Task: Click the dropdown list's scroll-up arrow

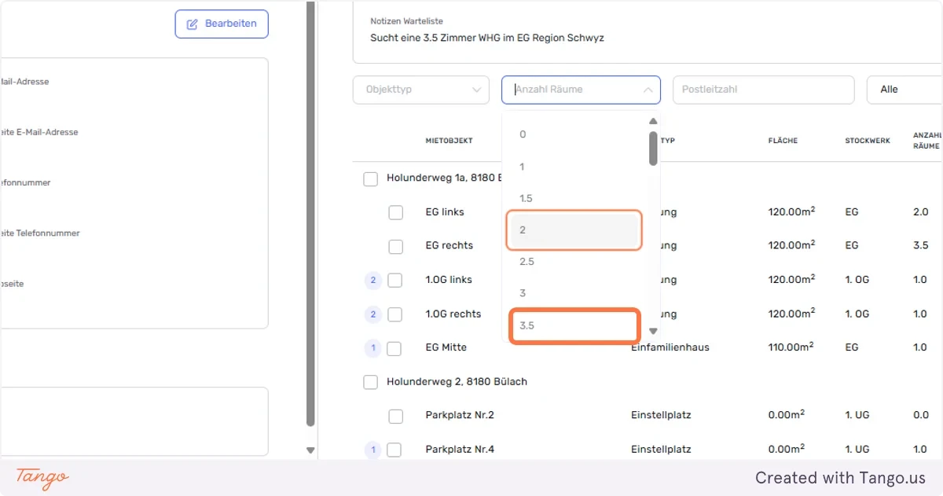Action: 652,121
